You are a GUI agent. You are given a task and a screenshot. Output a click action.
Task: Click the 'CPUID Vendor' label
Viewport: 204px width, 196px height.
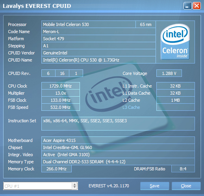(21, 53)
